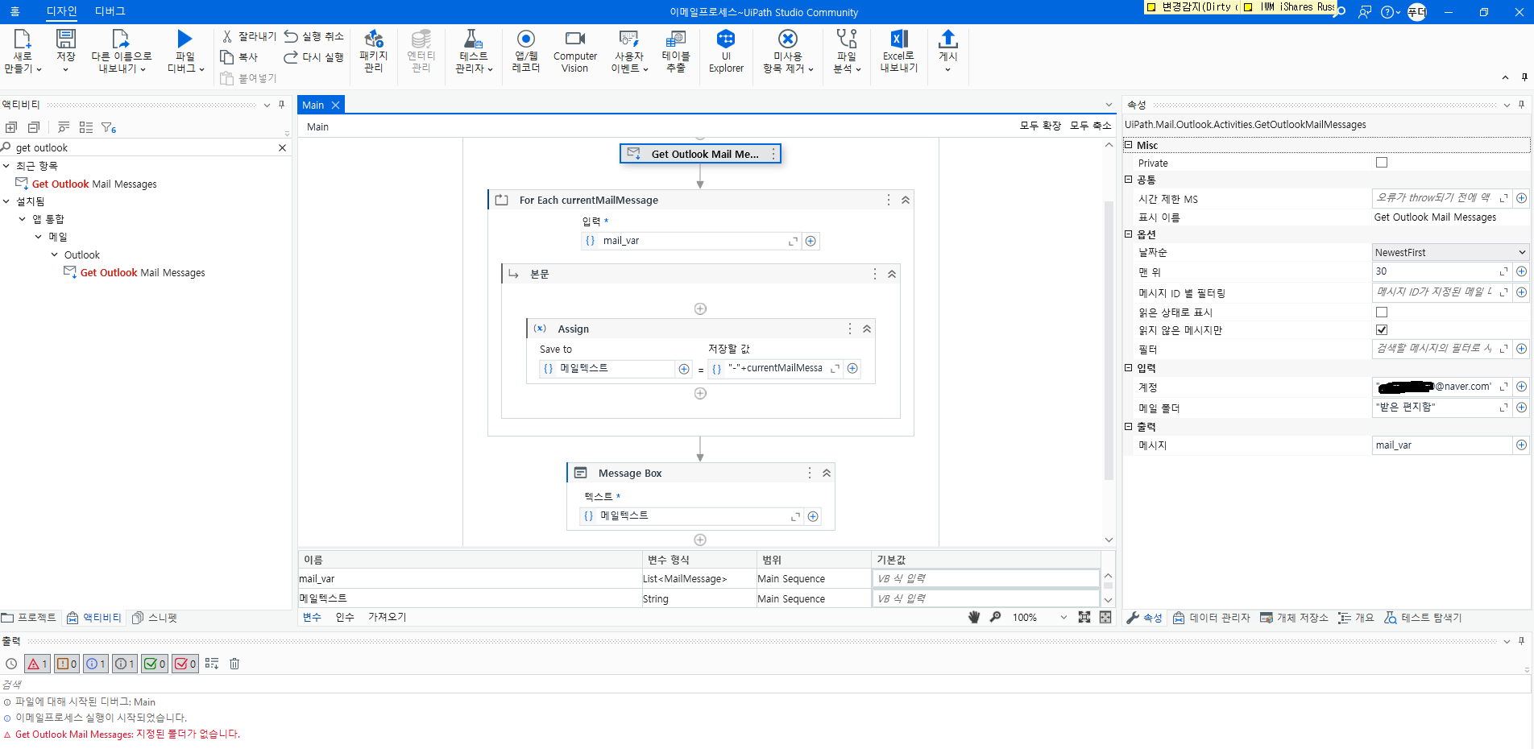The height and width of the screenshot is (749, 1534).
Task: Click Collapse All link
Action: point(1090,126)
